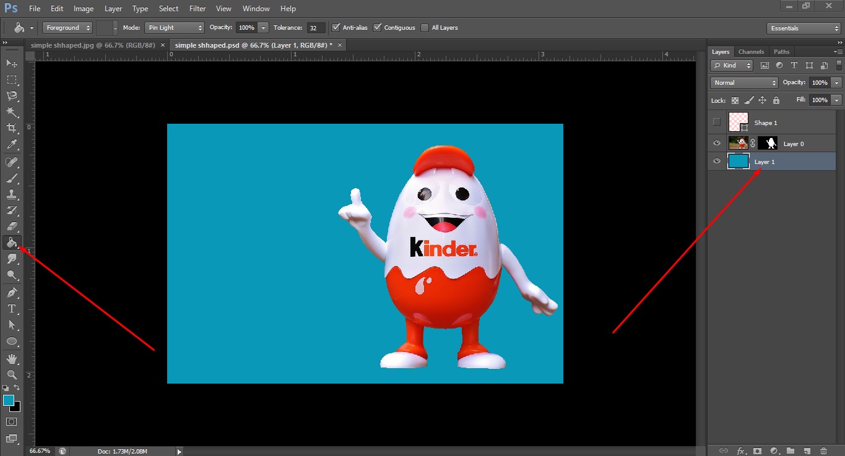Filter layers by adjustment layers icon
Image resolution: width=845 pixels, height=456 pixels.
(779, 65)
